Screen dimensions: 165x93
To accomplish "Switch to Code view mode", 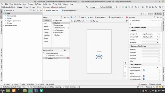I will click(x=143, y=14).
